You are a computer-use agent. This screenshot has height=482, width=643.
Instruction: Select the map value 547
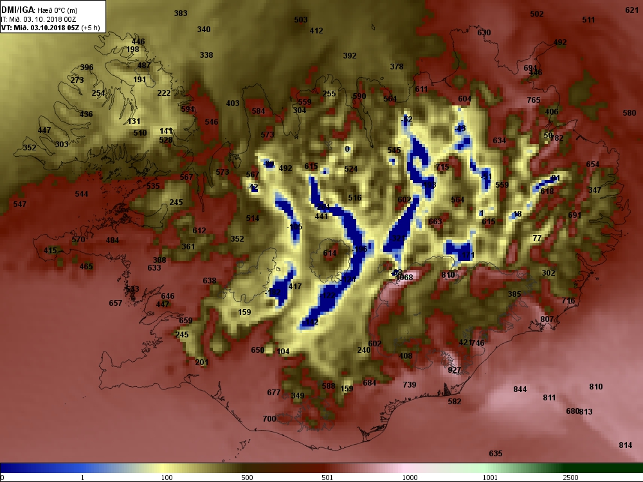(20, 204)
